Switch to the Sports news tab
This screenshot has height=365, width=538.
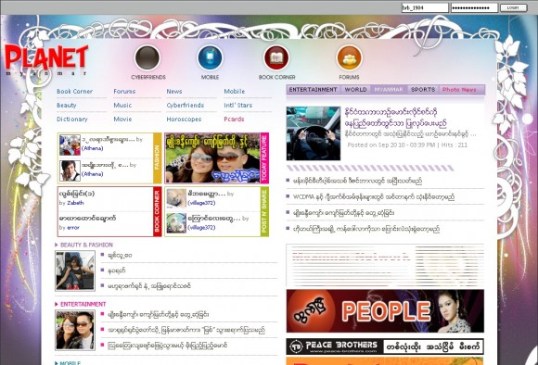click(423, 90)
